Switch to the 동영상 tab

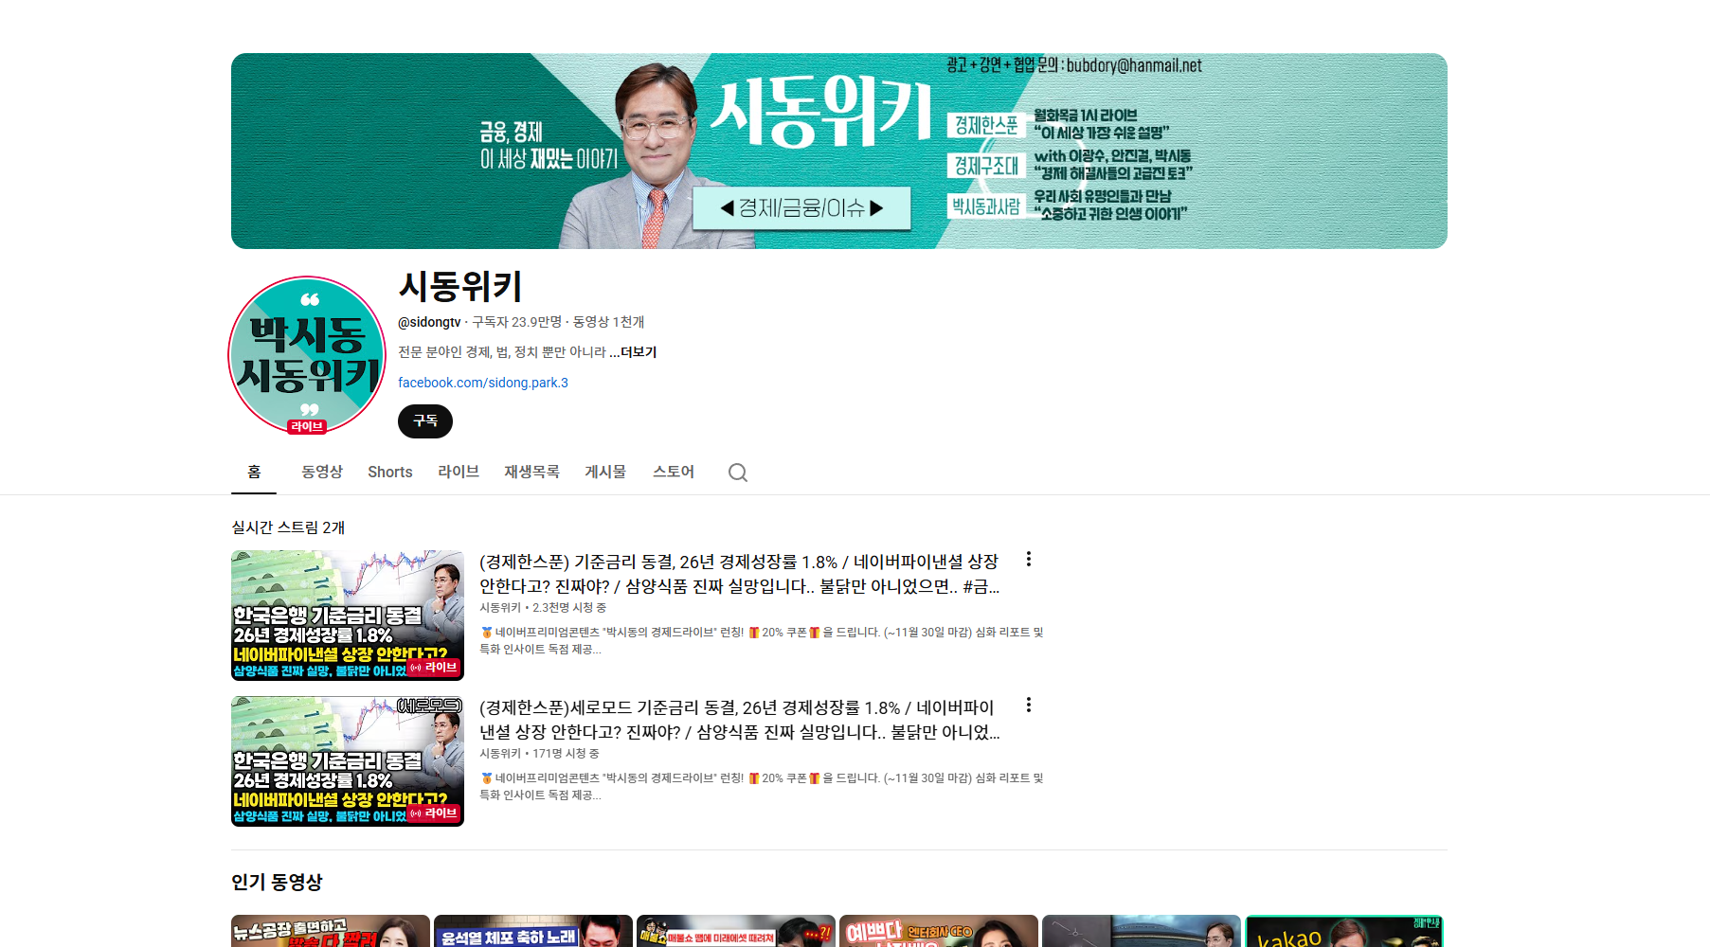click(322, 472)
